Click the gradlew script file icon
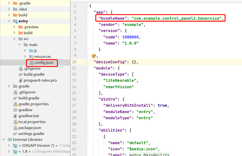Image resolution: width=242 pixels, height=156 pixels. click(15, 110)
